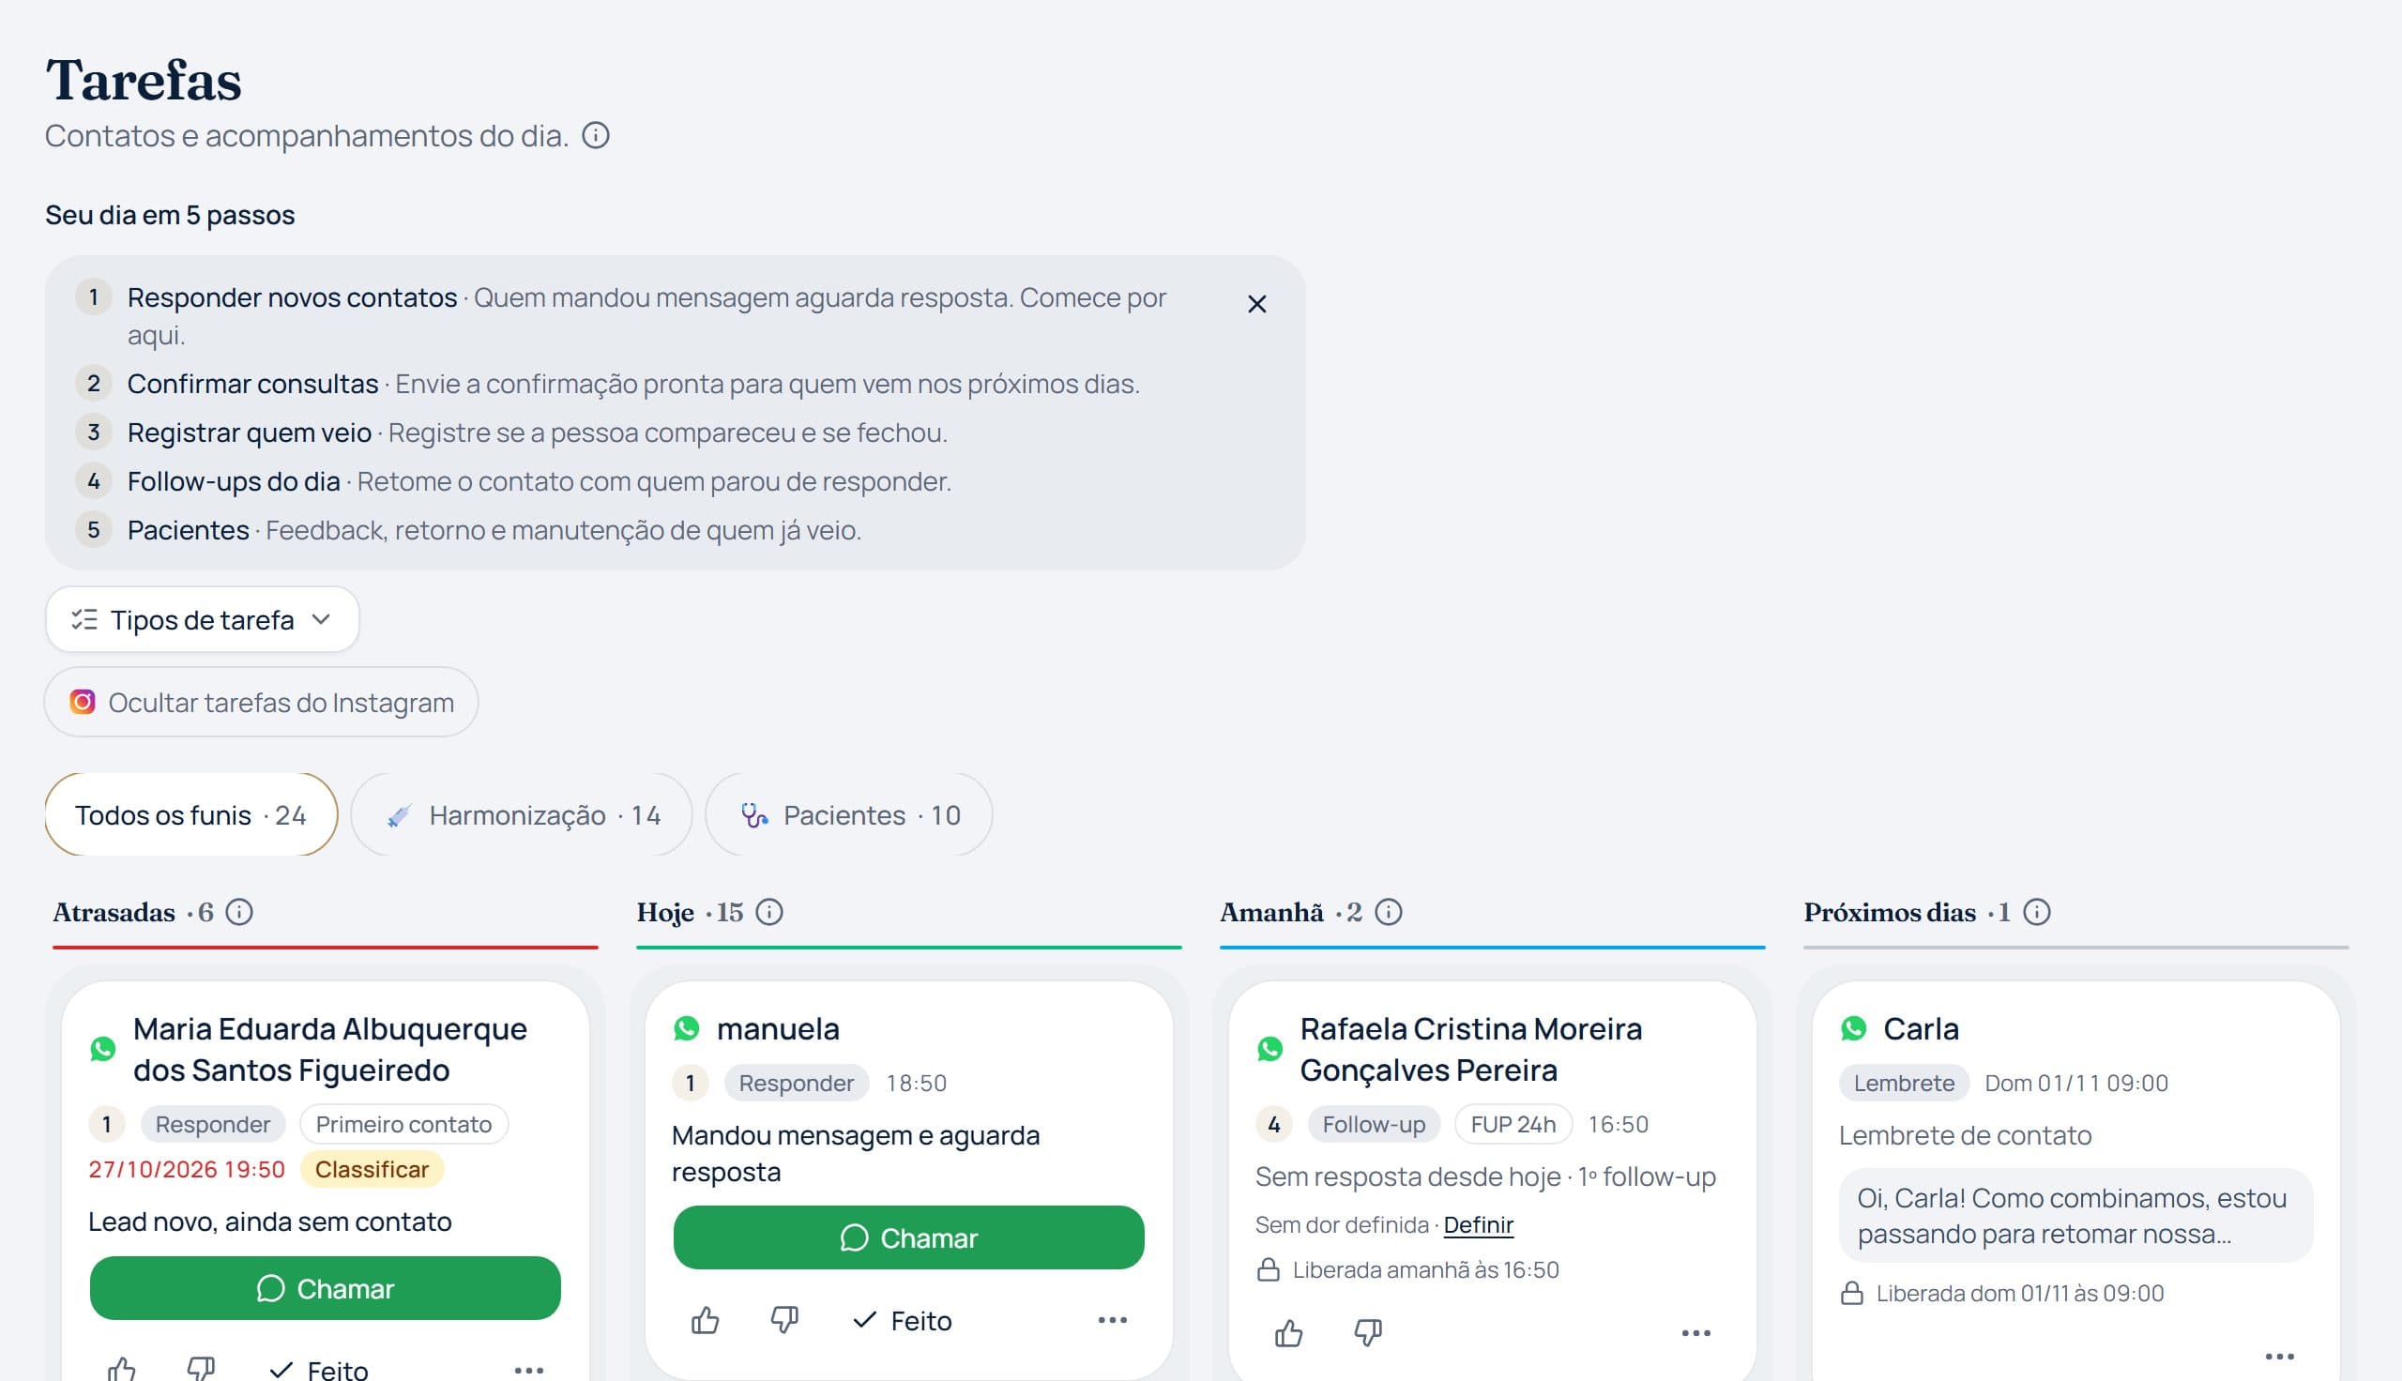Click WhatsApp icon next to manuela
The height and width of the screenshot is (1381, 2402).
pyautogui.click(x=687, y=1029)
